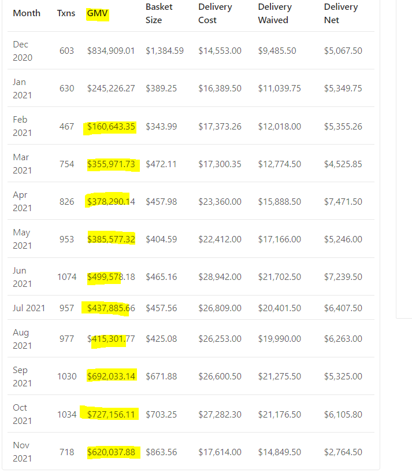Viewport: 412px width, 476px height.
Task: Click the Delivery Cost column header
Action: 215,13
